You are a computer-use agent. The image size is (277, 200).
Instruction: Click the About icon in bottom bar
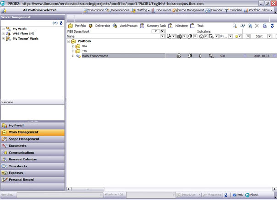[x=252, y=195]
